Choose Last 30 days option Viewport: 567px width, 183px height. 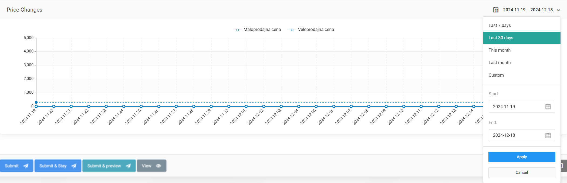[501, 38]
